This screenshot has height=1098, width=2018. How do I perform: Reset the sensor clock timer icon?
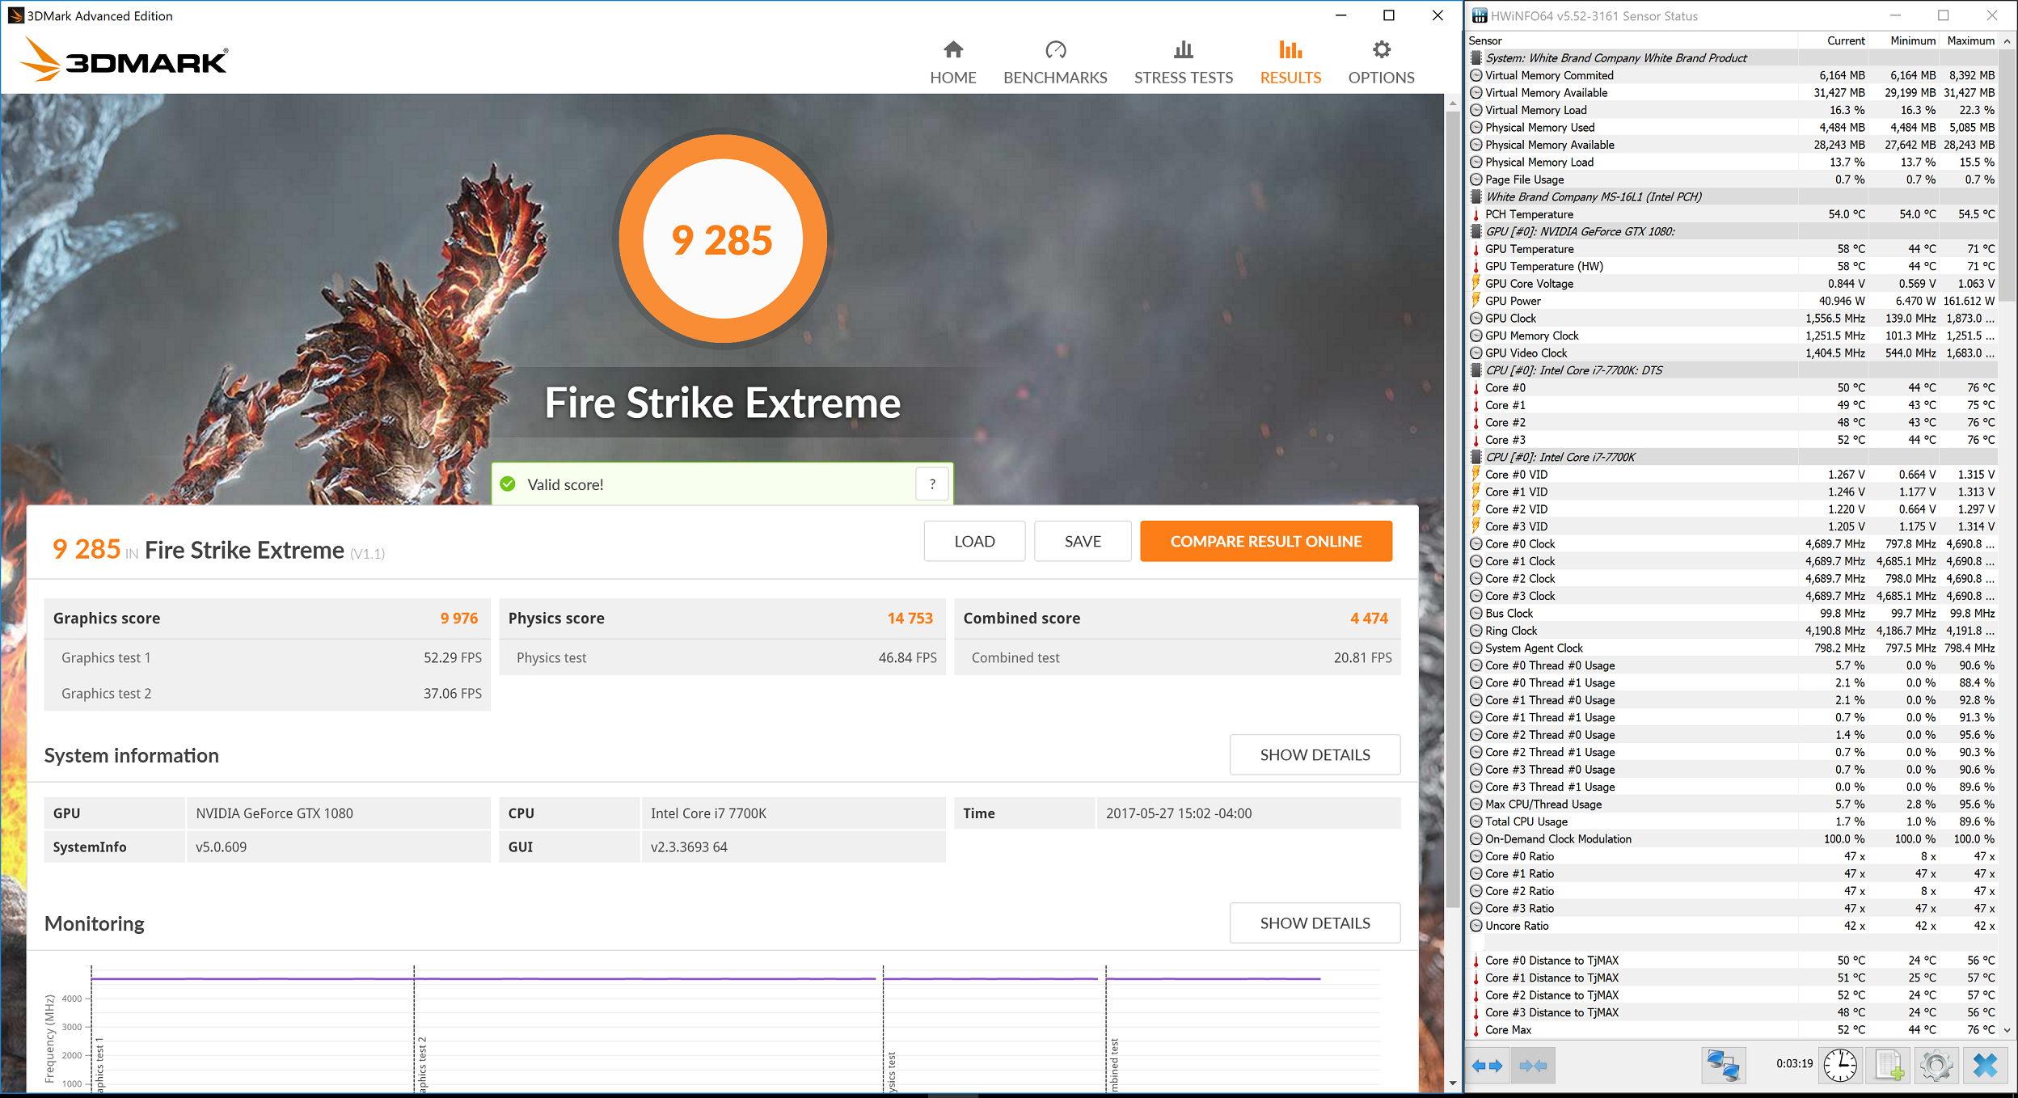click(1840, 1066)
